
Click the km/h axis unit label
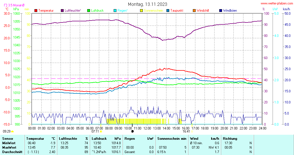(286, 9)
